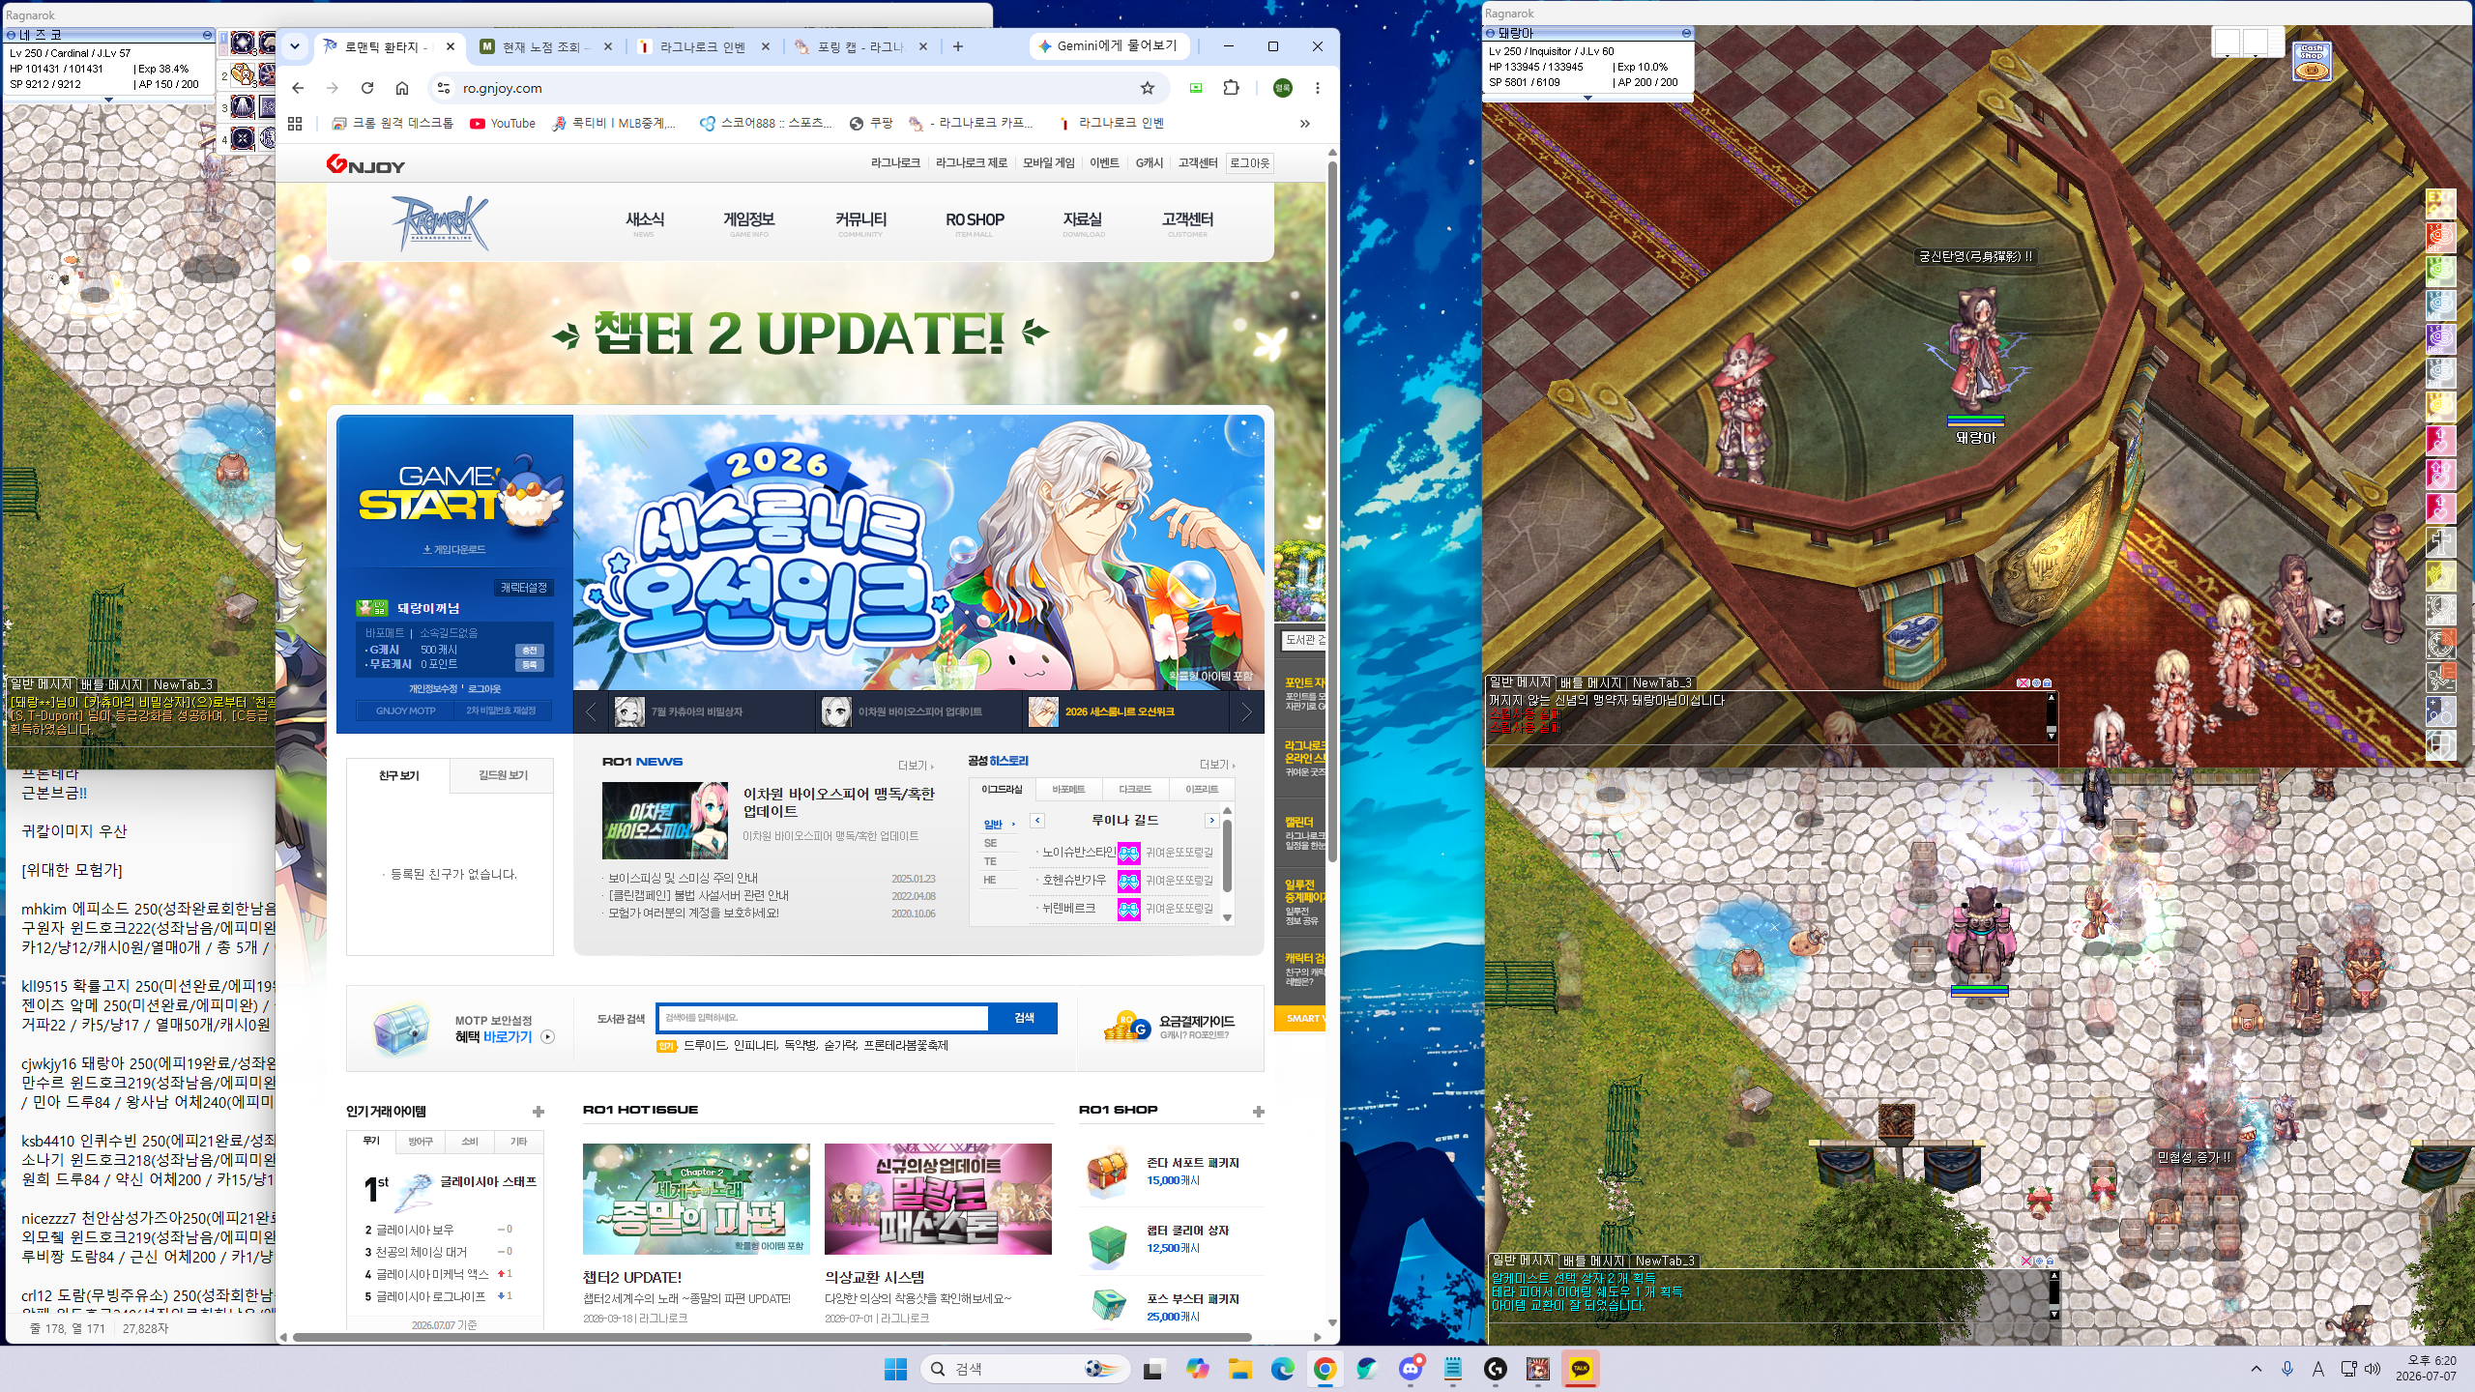Click inside the 도서관 검색 input field
This screenshot has height=1392, width=2475.
coord(823,1018)
